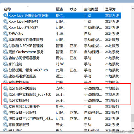This screenshot has height=134, width=134.
Task: Select the 蓝牙支持服务 service
Action: click(19, 100)
